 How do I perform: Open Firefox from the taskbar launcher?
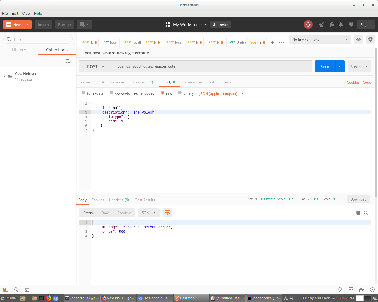point(49,298)
